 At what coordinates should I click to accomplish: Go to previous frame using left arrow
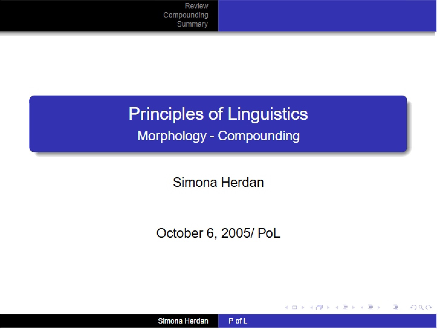(312, 308)
